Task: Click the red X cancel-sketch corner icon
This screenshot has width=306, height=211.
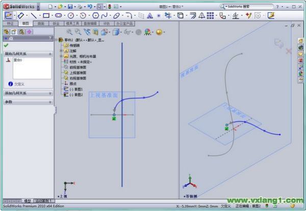Action: point(289,51)
